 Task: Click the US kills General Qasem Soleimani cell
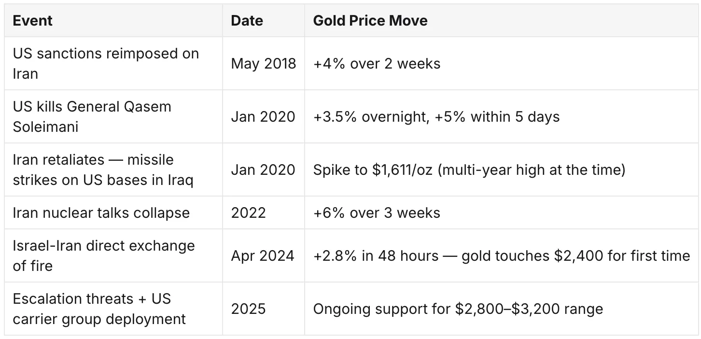pos(113,116)
